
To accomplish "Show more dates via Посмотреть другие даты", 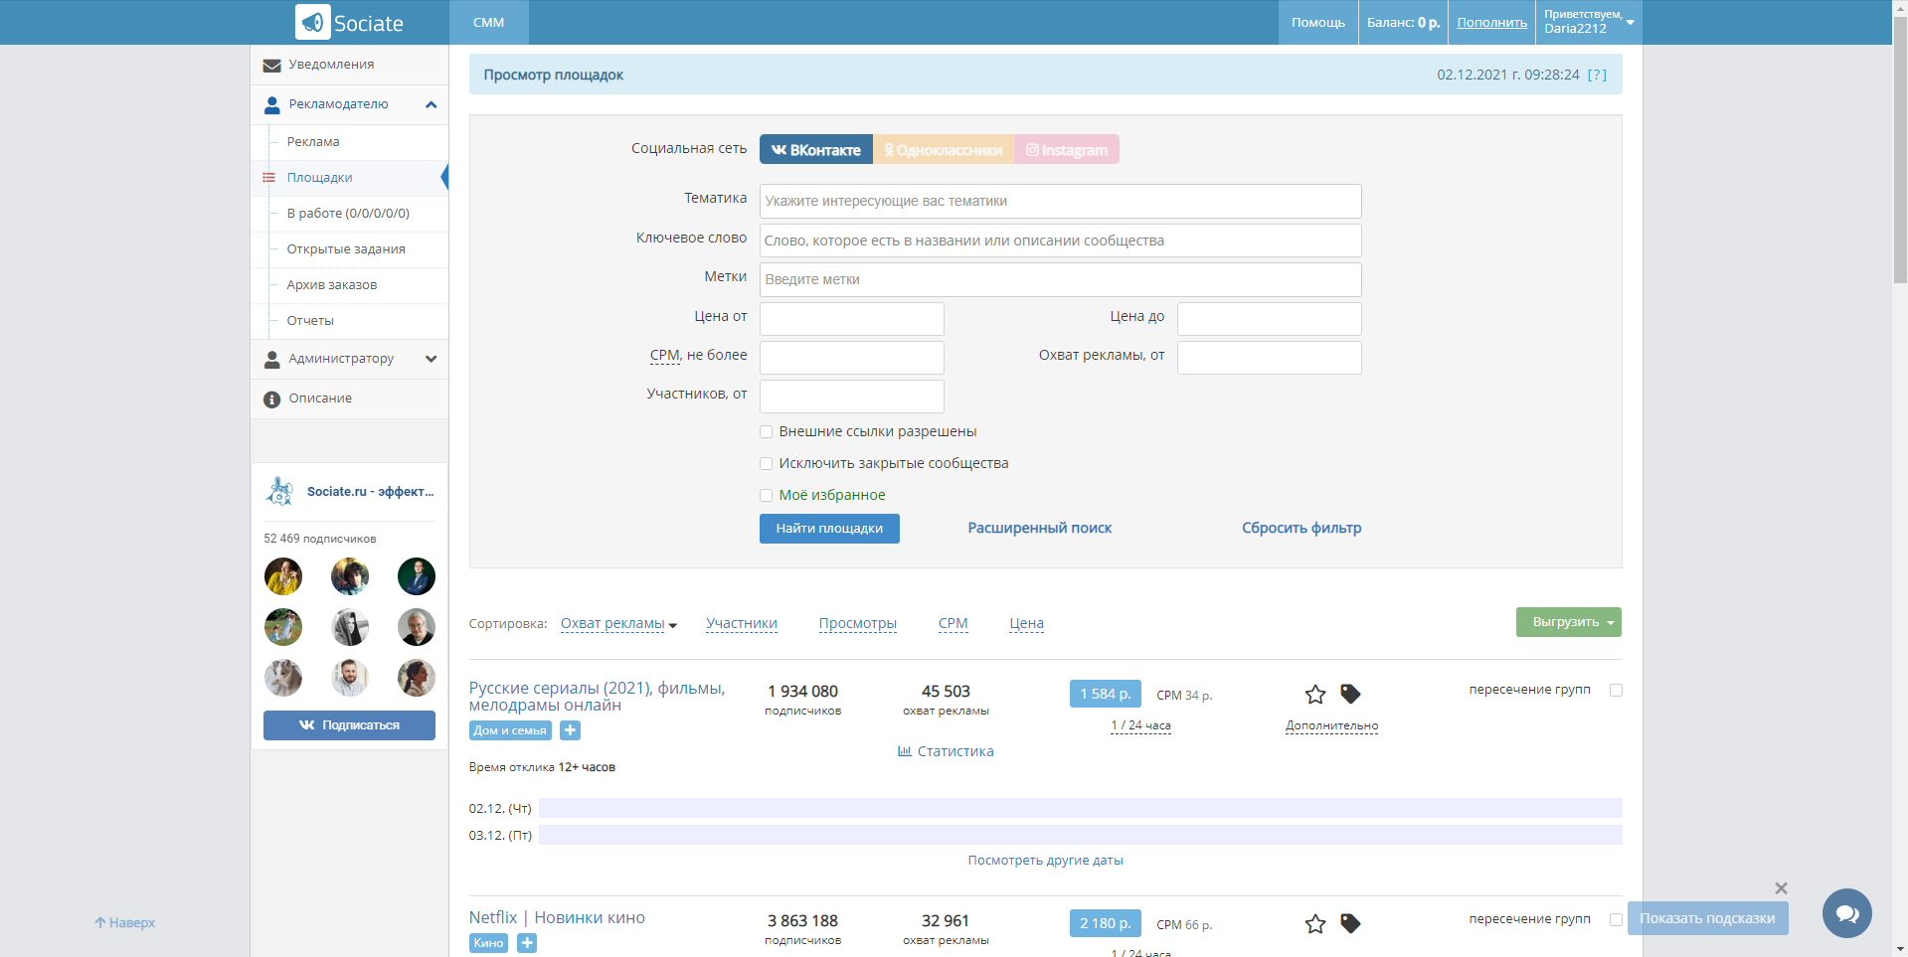I will coord(1045,861).
